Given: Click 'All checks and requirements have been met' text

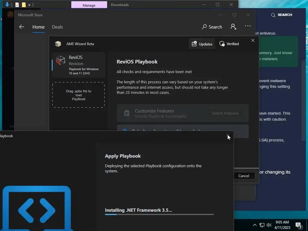Looking at the screenshot, I should tap(154, 72).
